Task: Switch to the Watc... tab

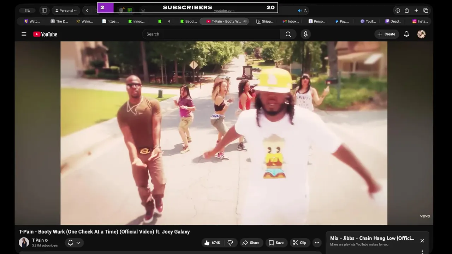Action: pyautogui.click(x=32, y=21)
